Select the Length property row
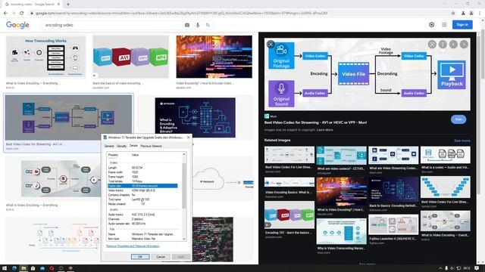The width and height of the screenshot is (485, 272). click(x=142, y=168)
